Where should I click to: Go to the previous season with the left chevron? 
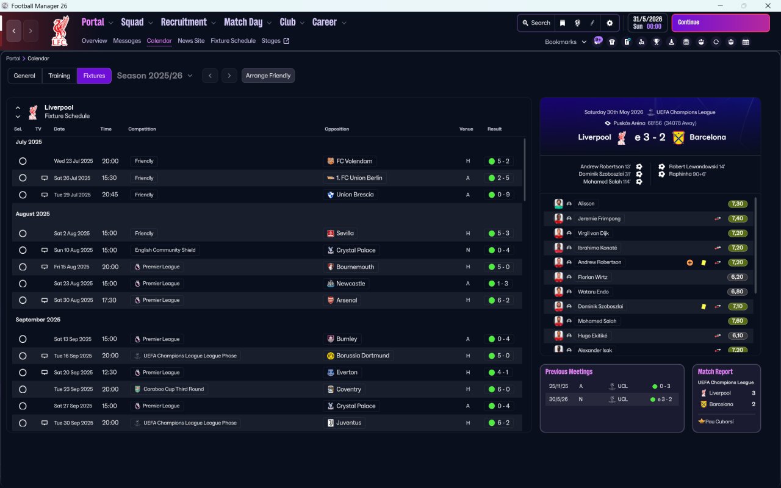tap(210, 76)
